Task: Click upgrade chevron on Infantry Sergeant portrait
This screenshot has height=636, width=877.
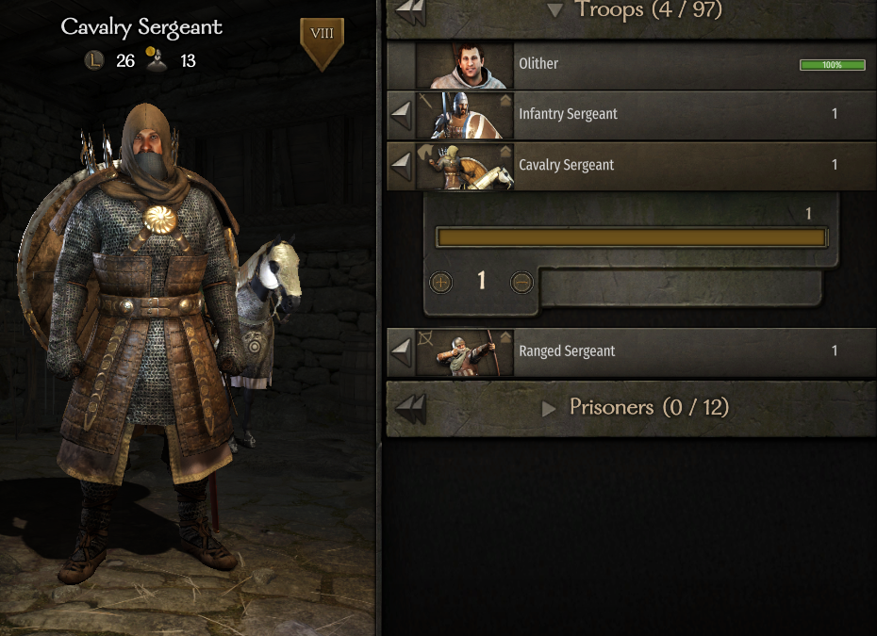Action: [505, 101]
